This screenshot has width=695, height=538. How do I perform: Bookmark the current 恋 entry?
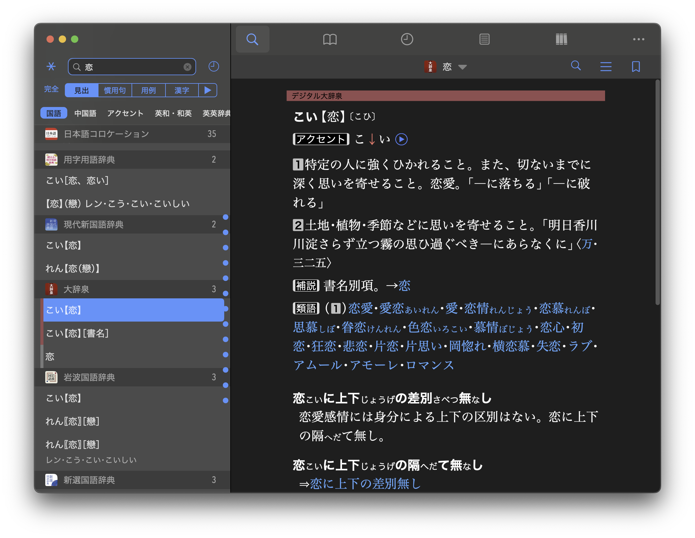636,66
